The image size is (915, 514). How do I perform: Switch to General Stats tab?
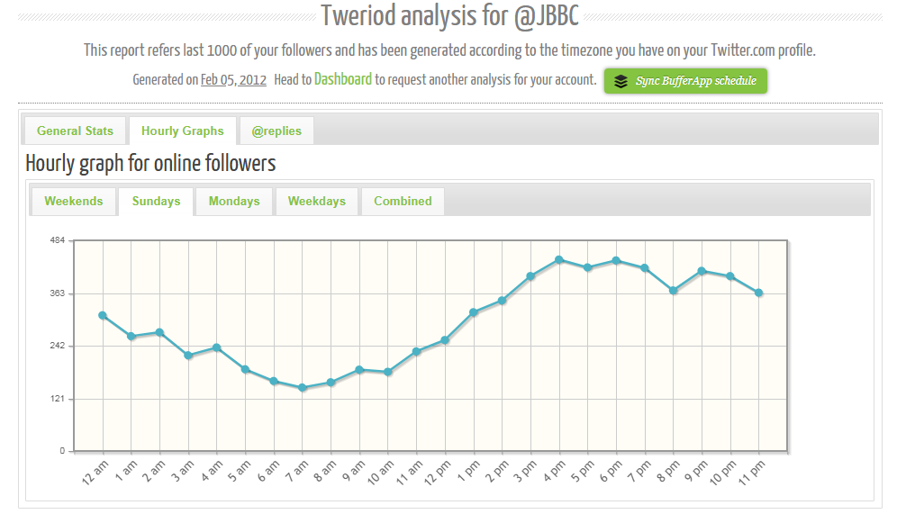click(x=75, y=131)
